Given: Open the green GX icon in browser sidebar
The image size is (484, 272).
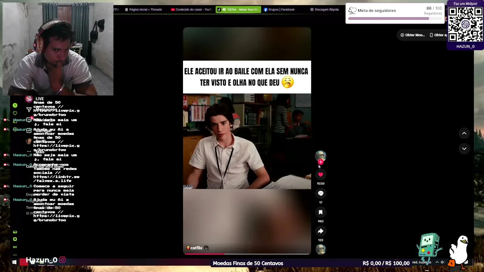Looking at the screenshot, I should (15, 247).
